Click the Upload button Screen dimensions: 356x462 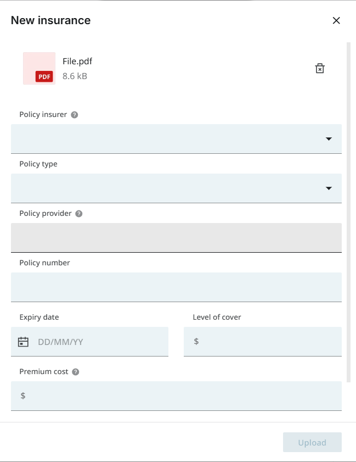313,442
